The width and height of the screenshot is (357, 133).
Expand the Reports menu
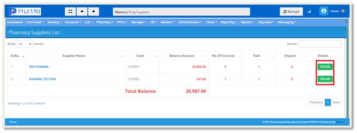click(x=248, y=22)
